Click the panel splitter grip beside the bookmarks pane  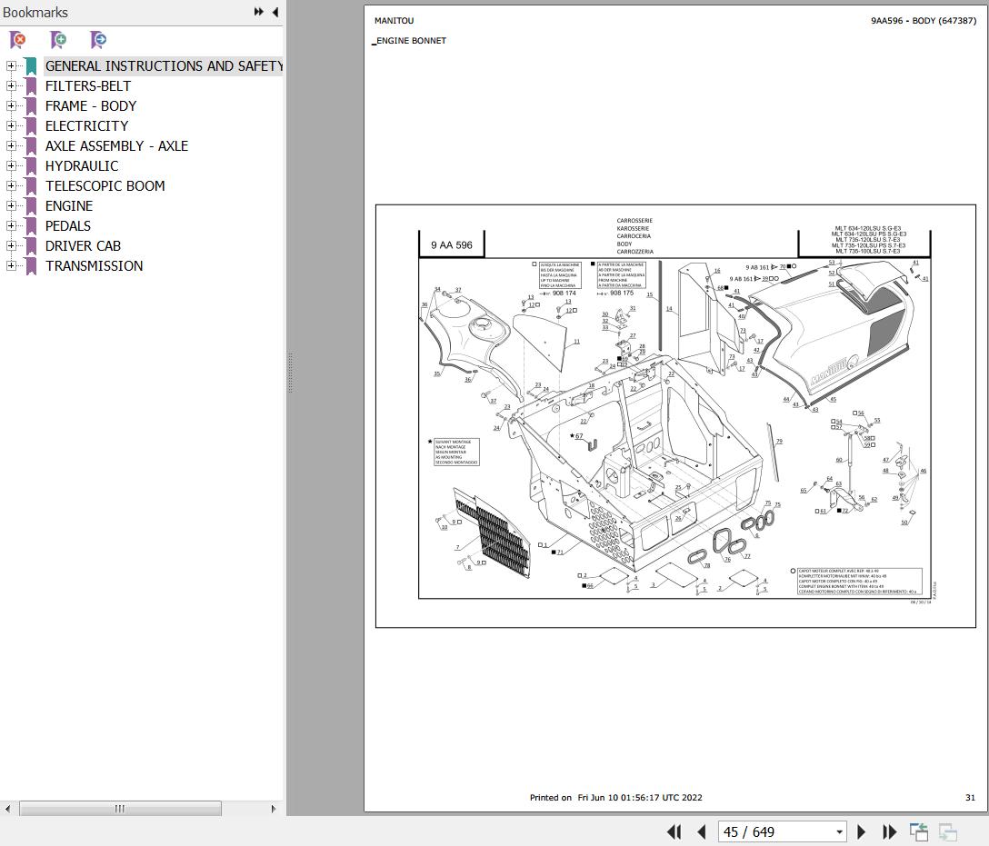(290, 373)
